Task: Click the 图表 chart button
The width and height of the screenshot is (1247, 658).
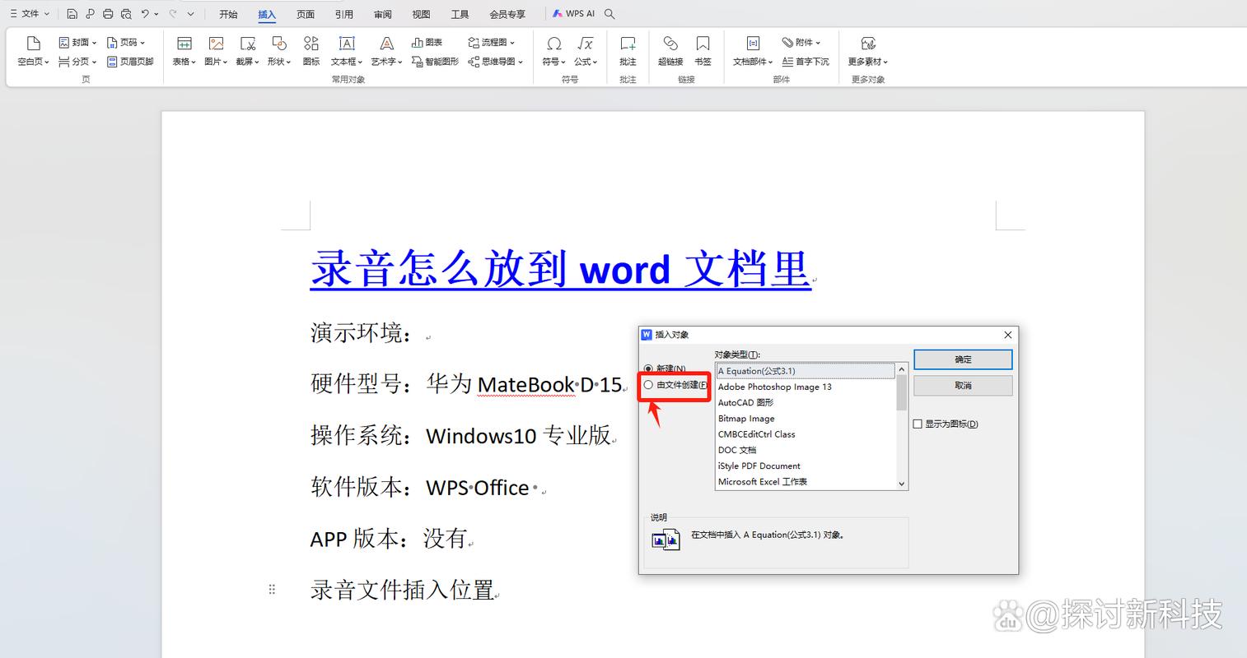Action: click(x=427, y=42)
